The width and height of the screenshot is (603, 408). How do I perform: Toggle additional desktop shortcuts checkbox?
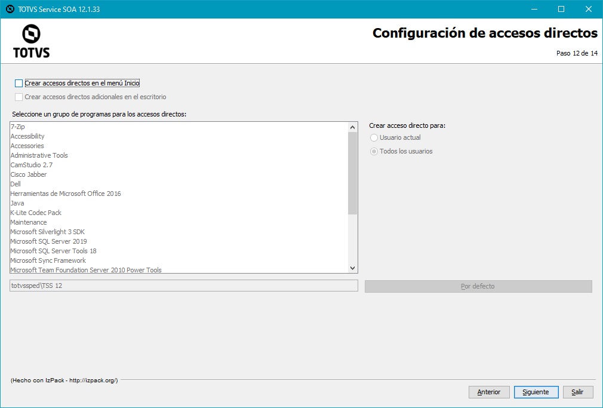[19, 97]
